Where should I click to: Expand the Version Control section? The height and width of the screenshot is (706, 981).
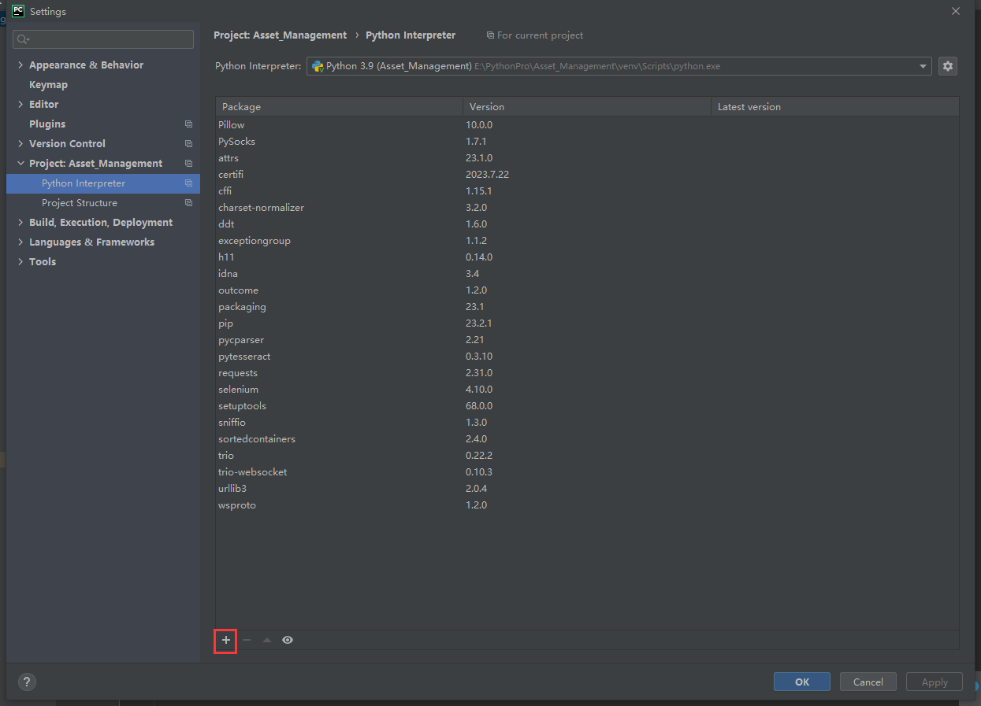(20, 144)
